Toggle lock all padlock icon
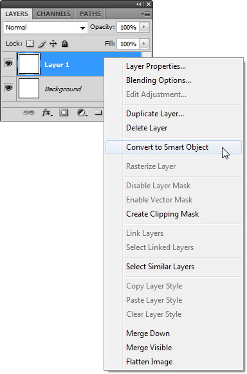This screenshot has height=374, width=247. click(x=64, y=44)
